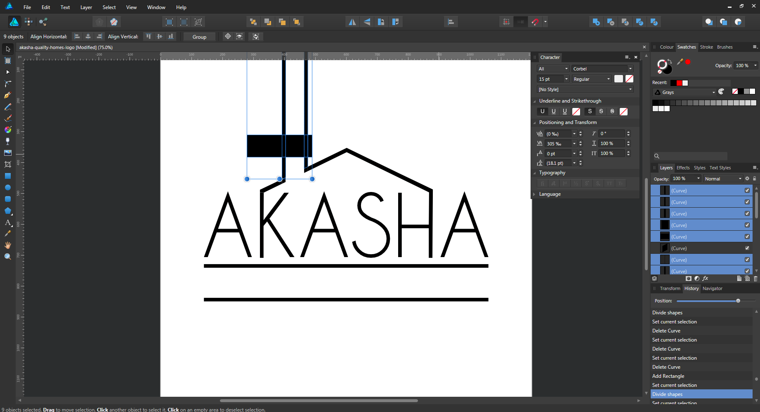Switch to the Export persona
This screenshot has height=412, width=760.
pyautogui.click(x=43, y=22)
